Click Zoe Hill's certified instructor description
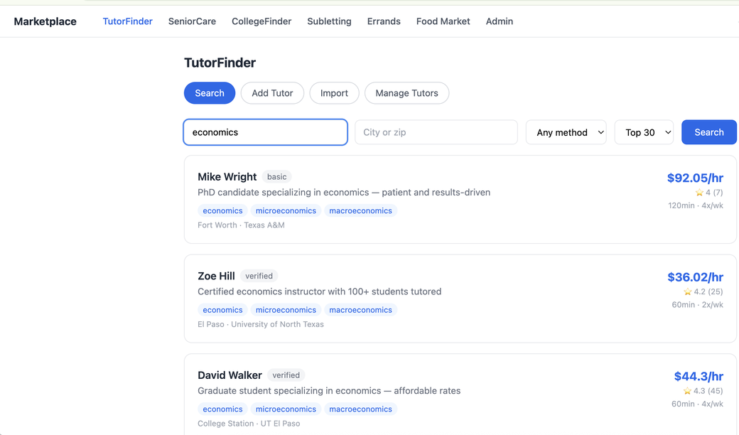This screenshot has width=739, height=435. 320,291
